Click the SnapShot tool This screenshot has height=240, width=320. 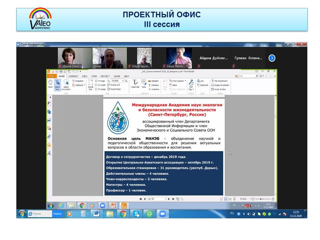click(78, 81)
